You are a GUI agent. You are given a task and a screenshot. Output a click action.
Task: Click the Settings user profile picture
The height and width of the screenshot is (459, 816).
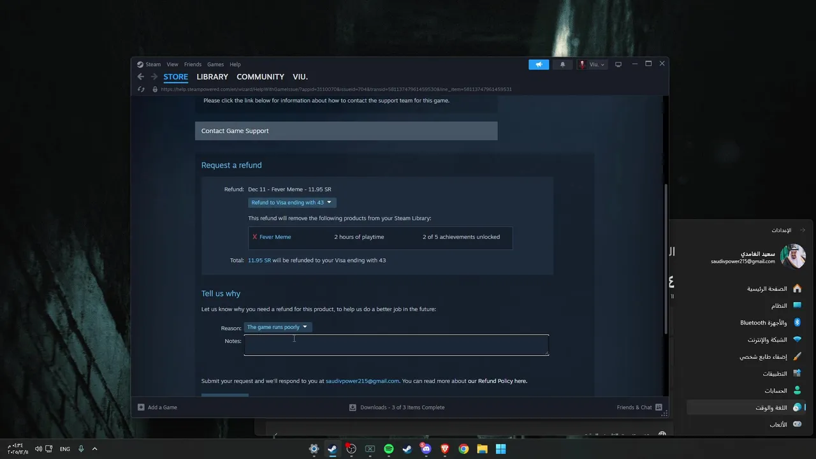[793, 257]
